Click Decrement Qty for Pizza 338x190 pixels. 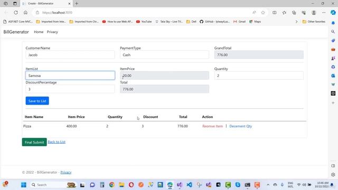pos(241,126)
